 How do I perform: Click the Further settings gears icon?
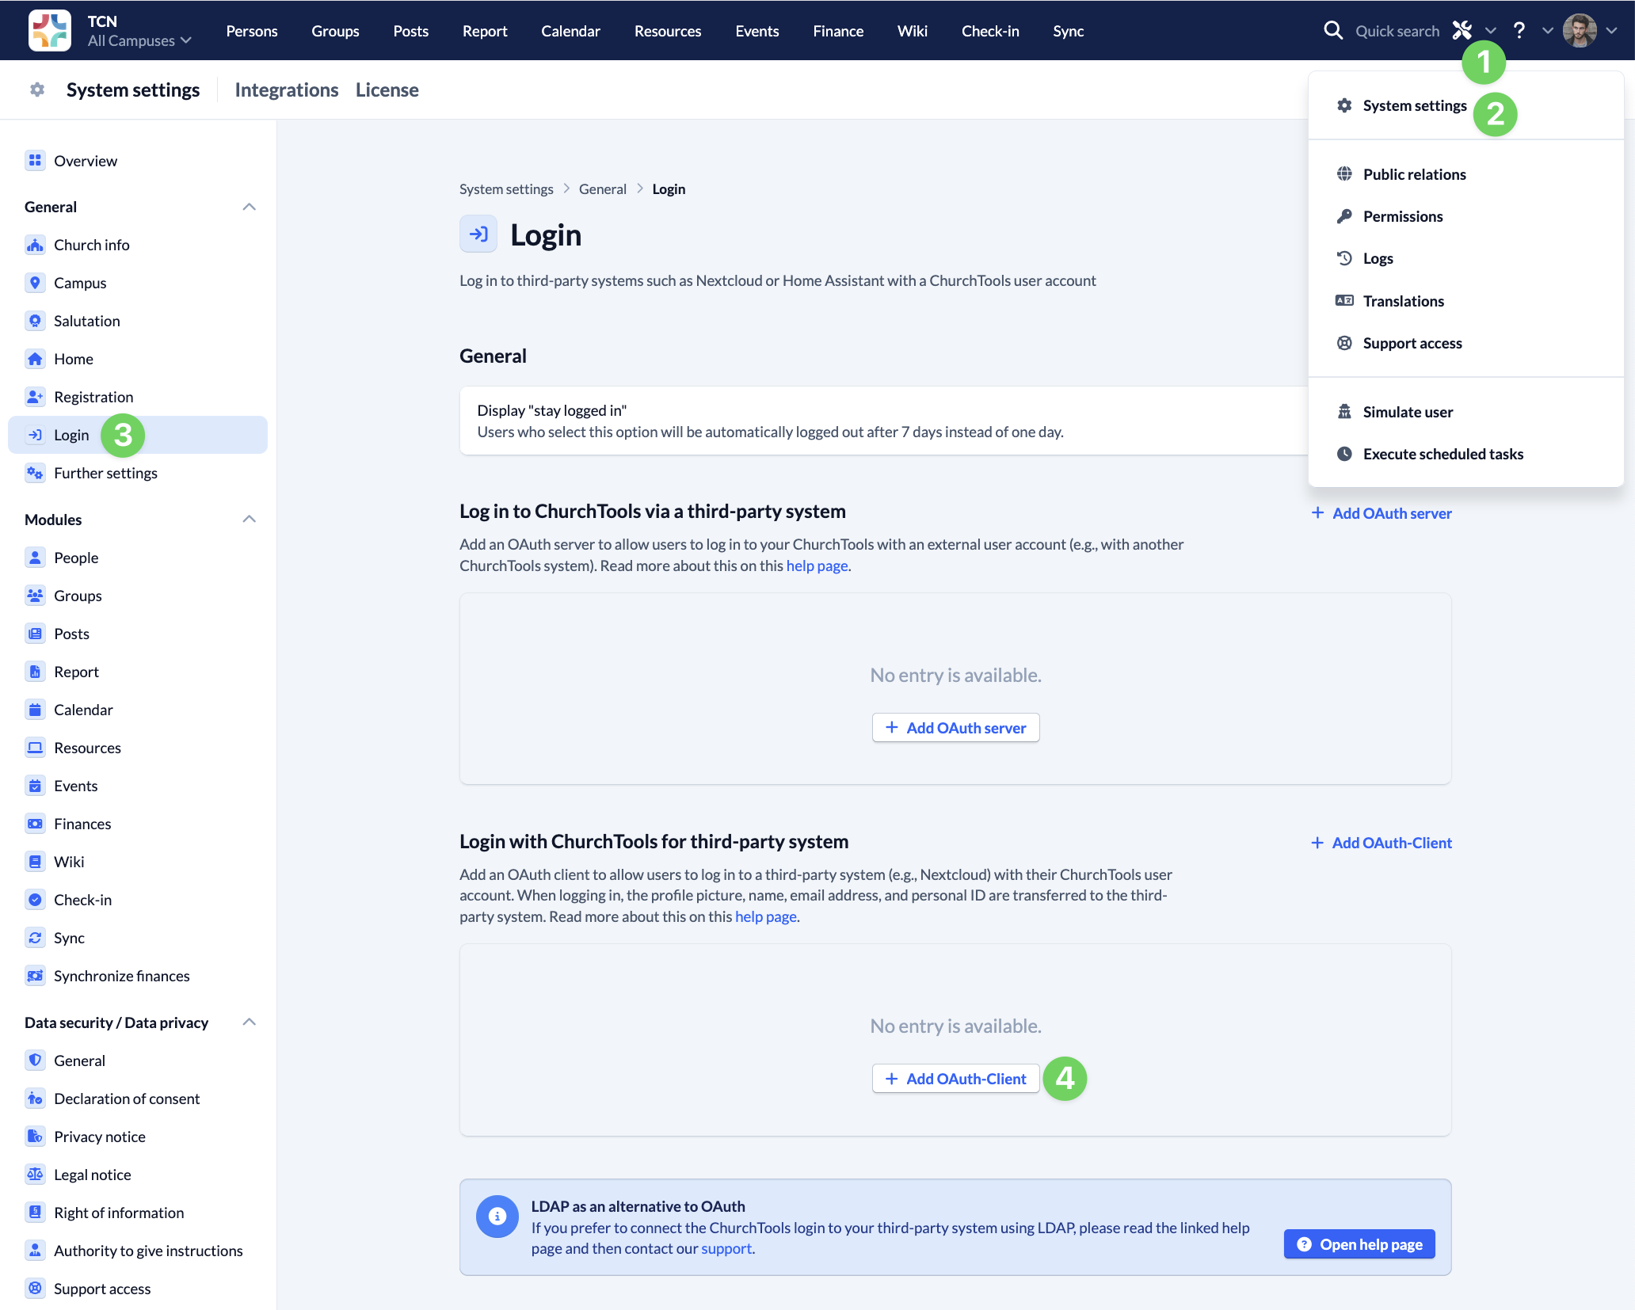(35, 473)
